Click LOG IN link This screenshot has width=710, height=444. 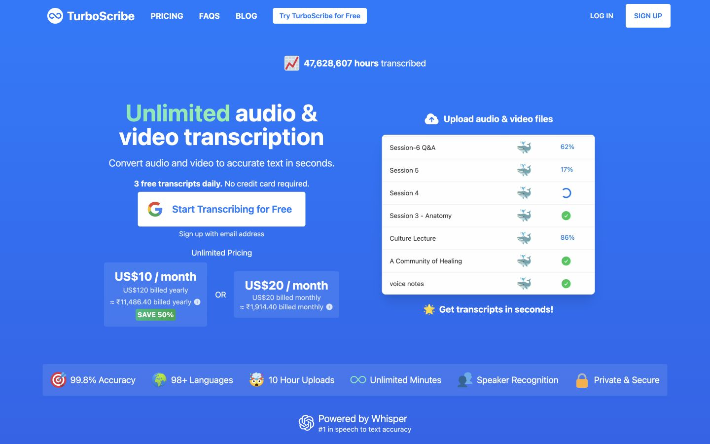point(602,16)
